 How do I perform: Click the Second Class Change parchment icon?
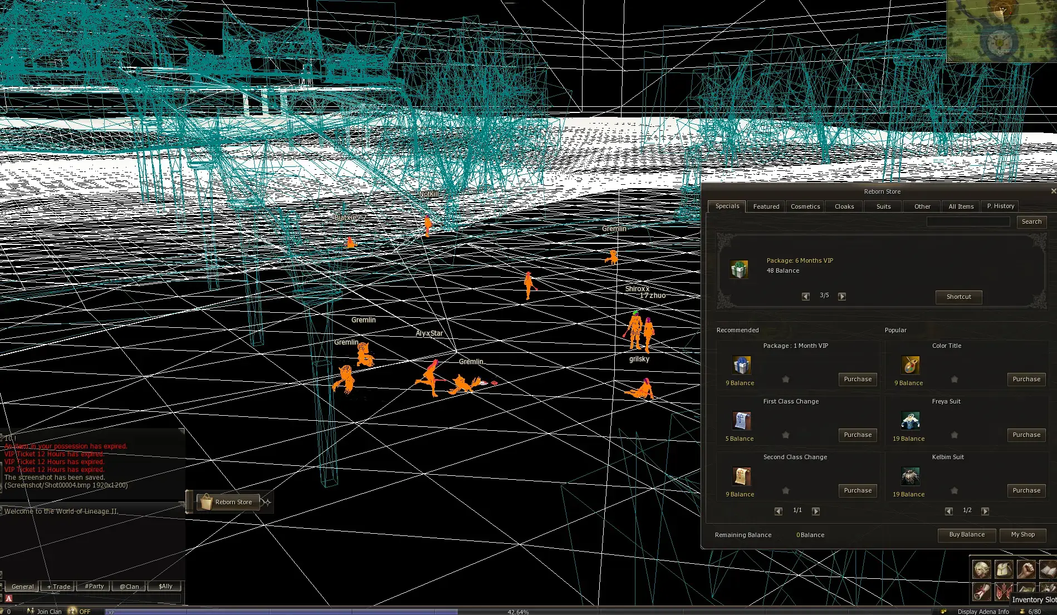(742, 476)
